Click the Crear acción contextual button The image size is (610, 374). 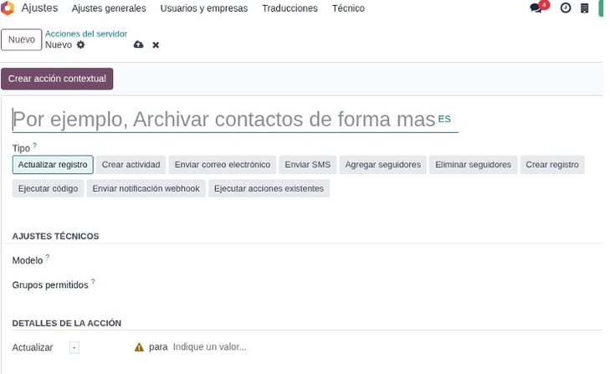tap(57, 79)
